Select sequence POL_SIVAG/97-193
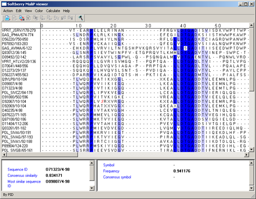Viewport: 256px width, 199px height. tap(17, 137)
